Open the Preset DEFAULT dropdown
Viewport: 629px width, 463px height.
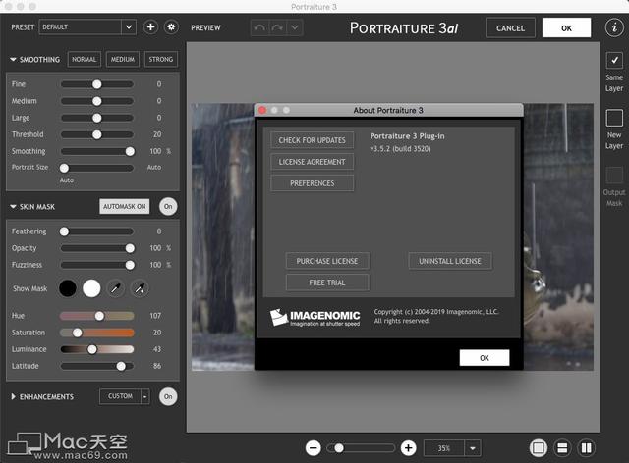pyautogui.click(x=88, y=27)
